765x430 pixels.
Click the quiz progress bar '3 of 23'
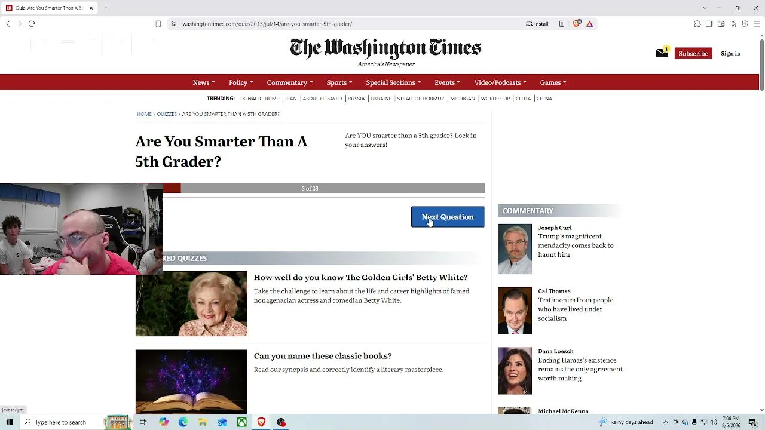click(x=310, y=188)
